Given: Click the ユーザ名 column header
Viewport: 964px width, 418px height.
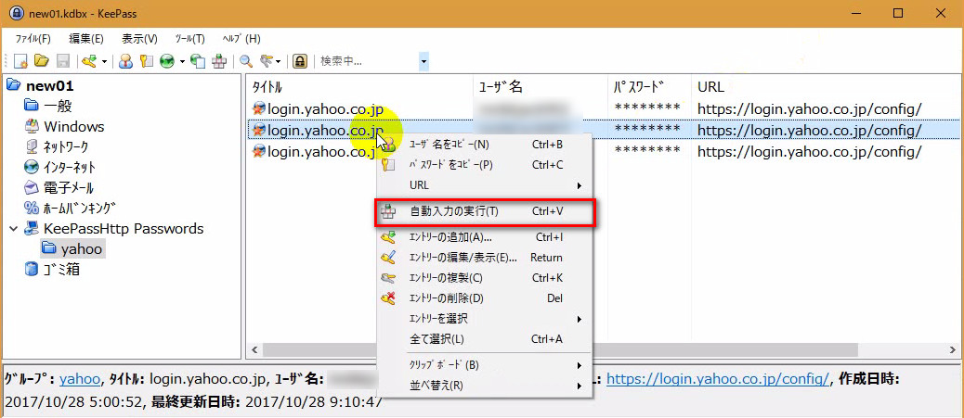Looking at the screenshot, I should pyautogui.click(x=502, y=86).
